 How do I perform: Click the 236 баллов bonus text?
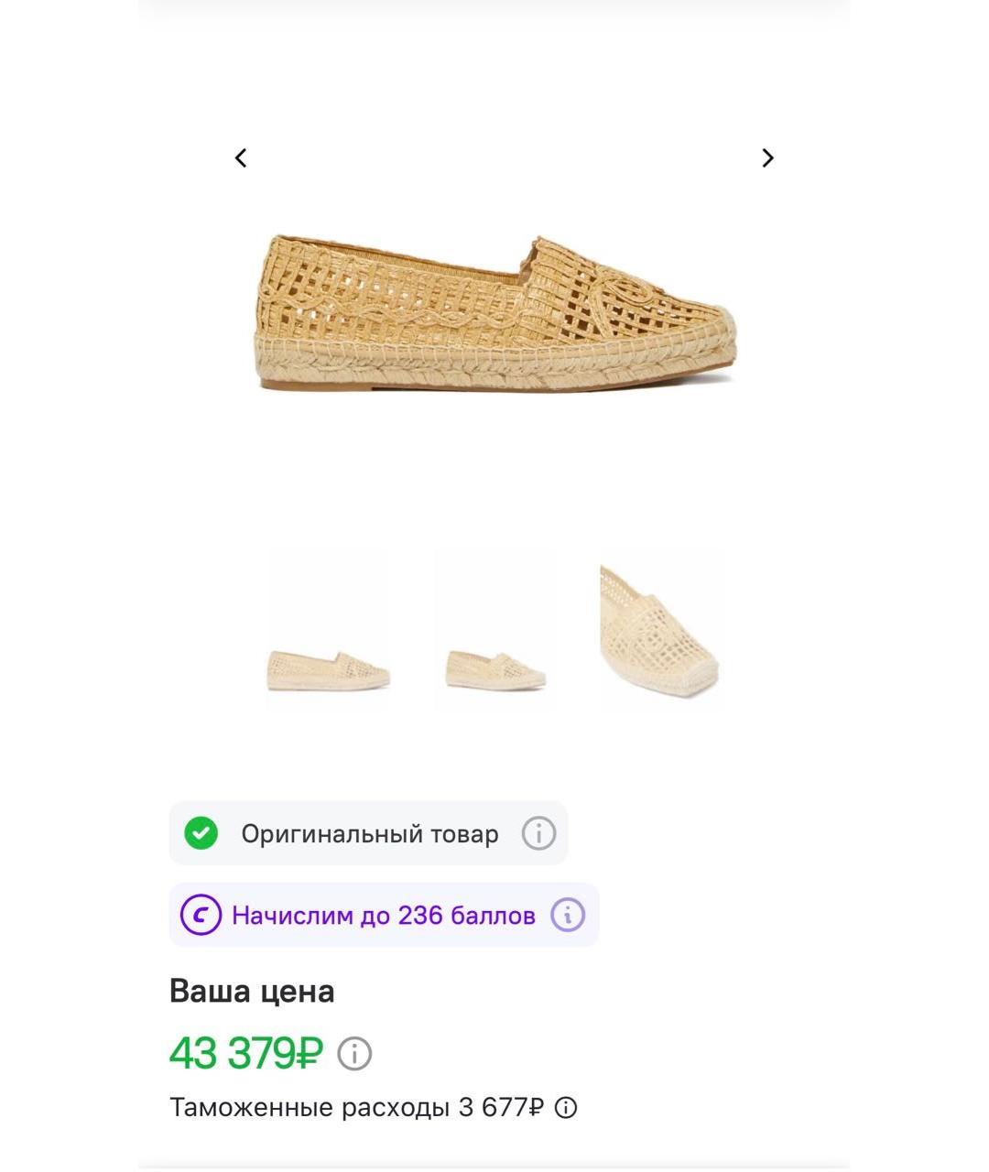(466, 916)
